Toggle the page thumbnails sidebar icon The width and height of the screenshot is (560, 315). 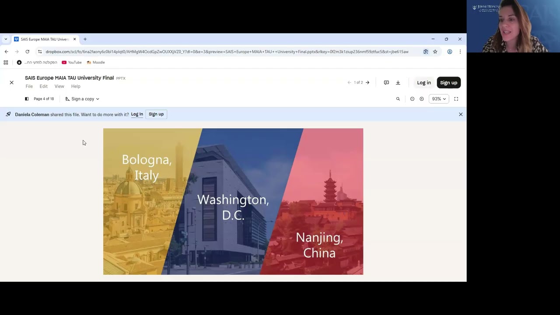pyautogui.click(x=27, y=99)
